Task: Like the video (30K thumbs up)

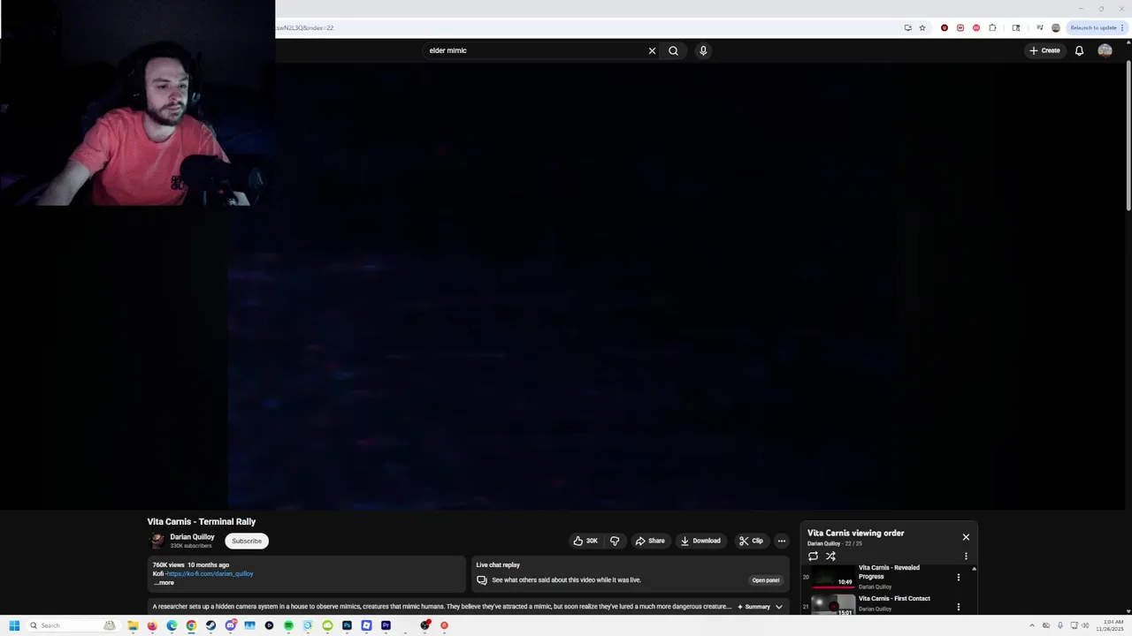Action: 585,541
